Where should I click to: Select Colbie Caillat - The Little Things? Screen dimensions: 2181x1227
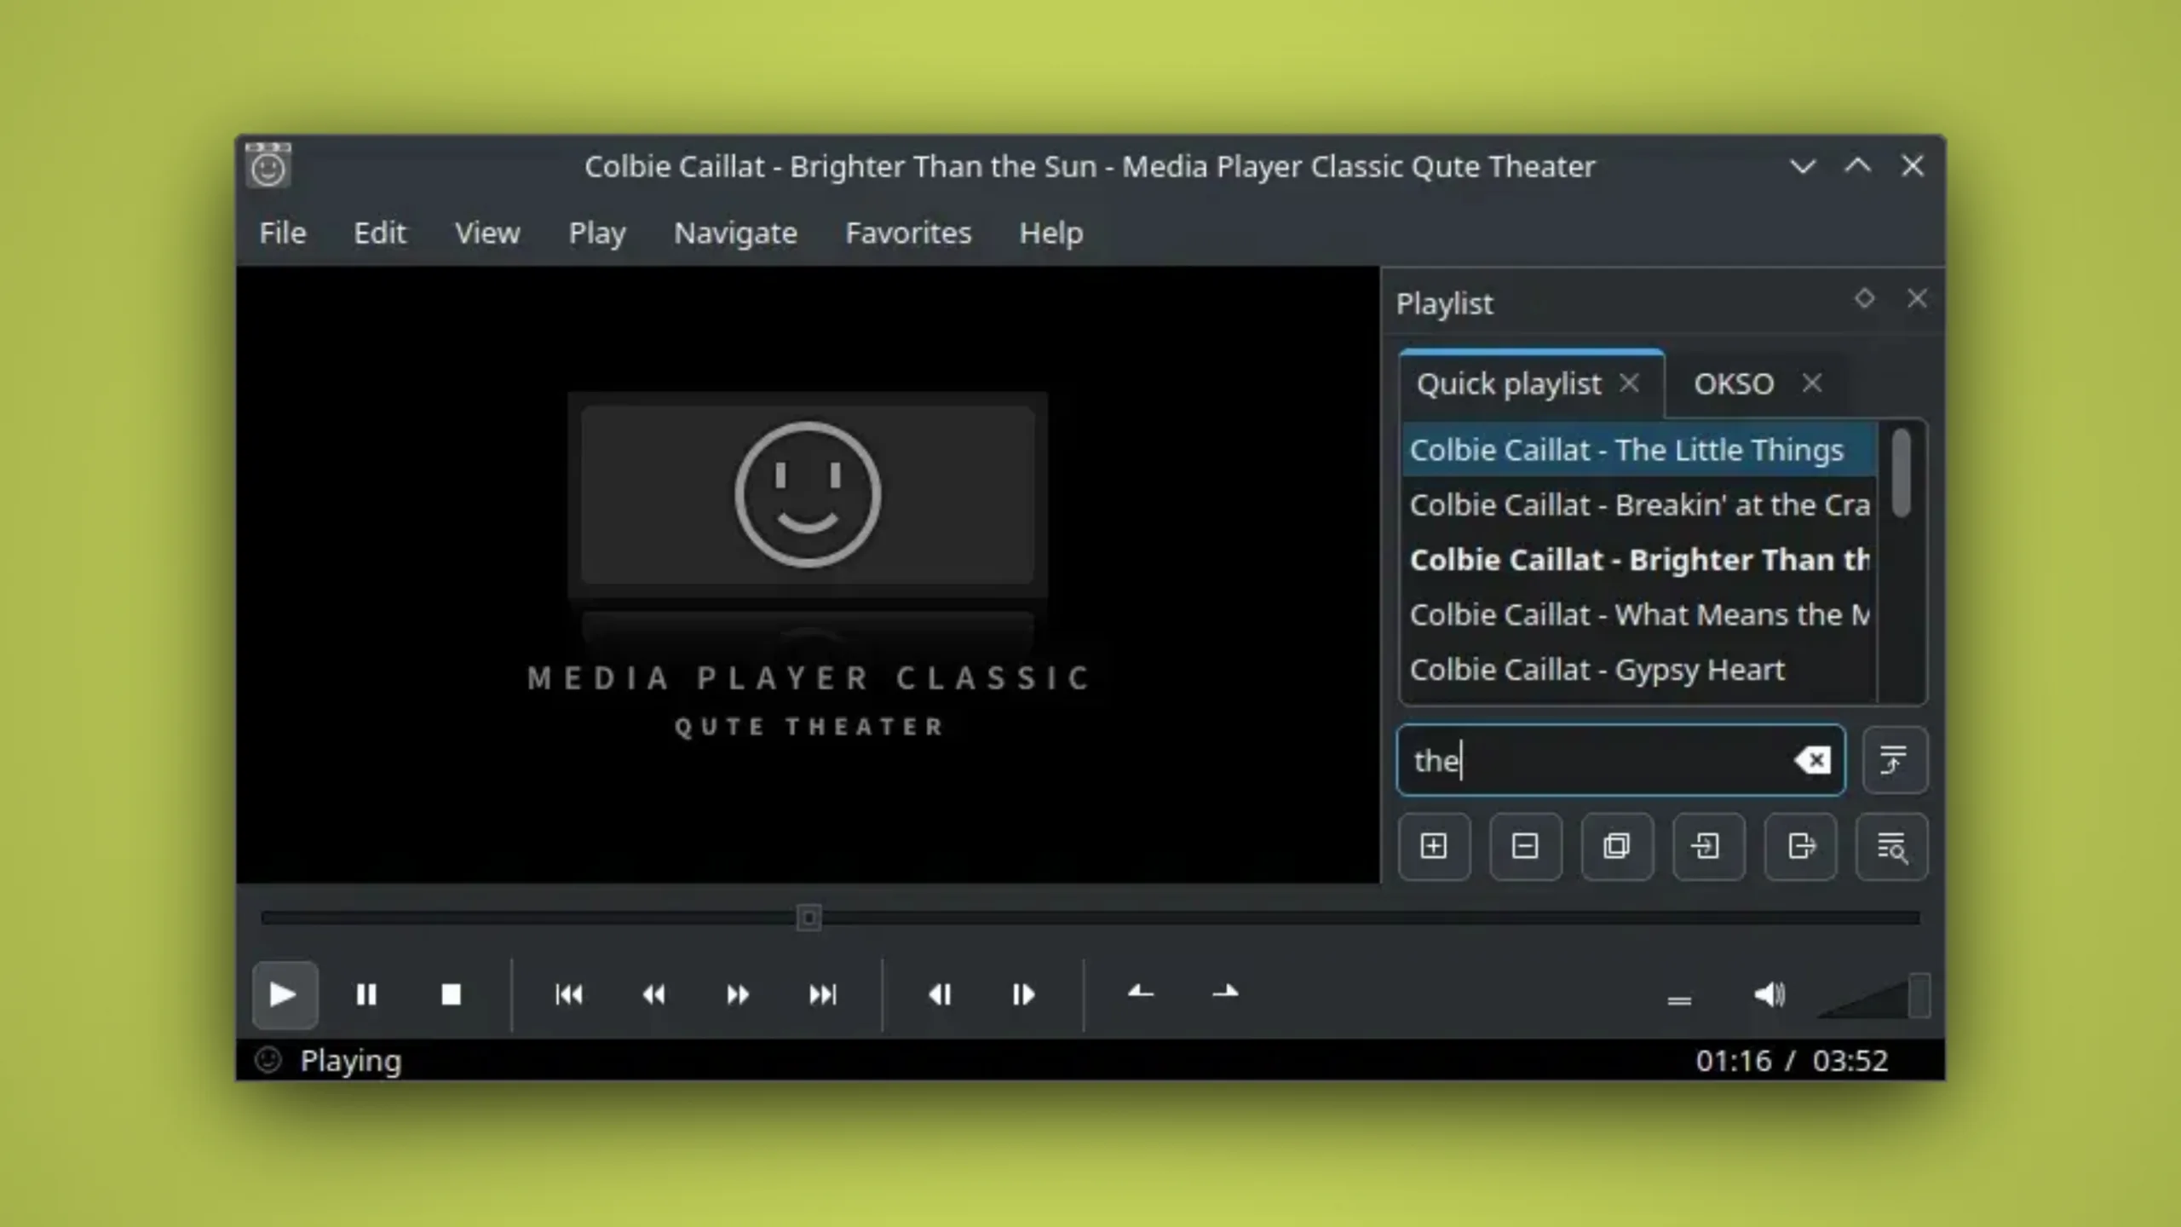pyautogui.click(x=1639, y=450)
